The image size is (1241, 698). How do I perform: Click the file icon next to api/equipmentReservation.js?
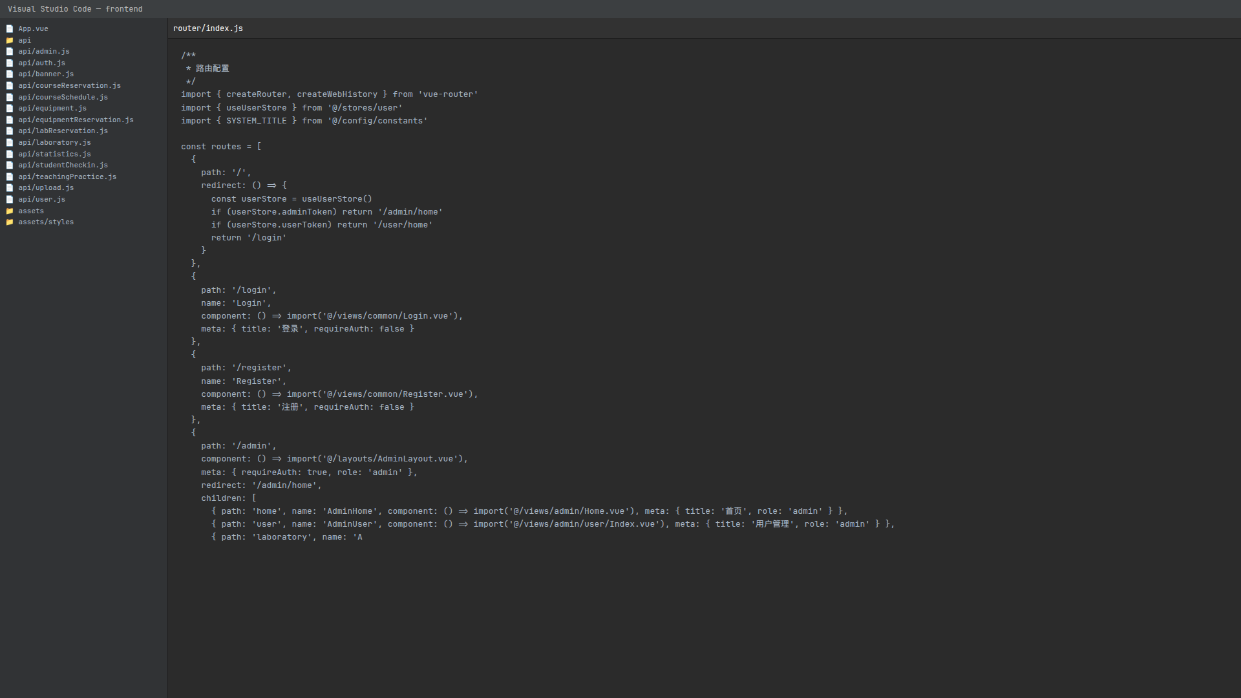[x=10, y=120]
